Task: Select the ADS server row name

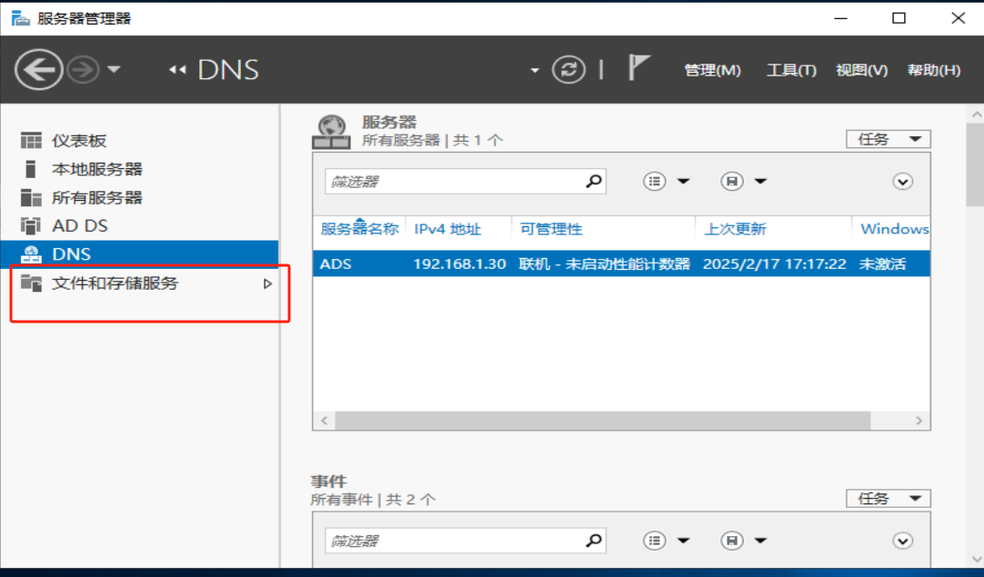Action: [x=336, y=264]
